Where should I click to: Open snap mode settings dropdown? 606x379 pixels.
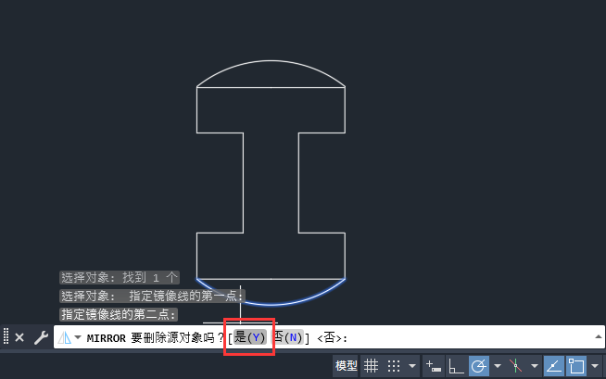click(x=412, y=365)
